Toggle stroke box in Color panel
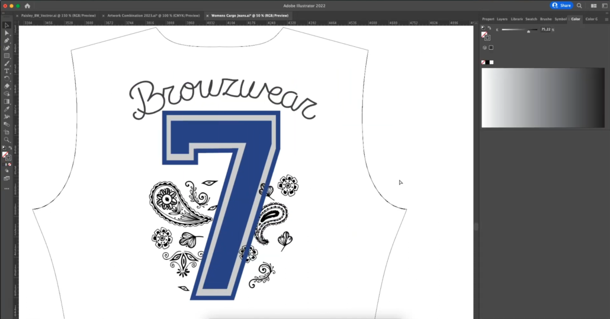Image resolution: width=610 pixels, height=319 pixels. [487, 37]
